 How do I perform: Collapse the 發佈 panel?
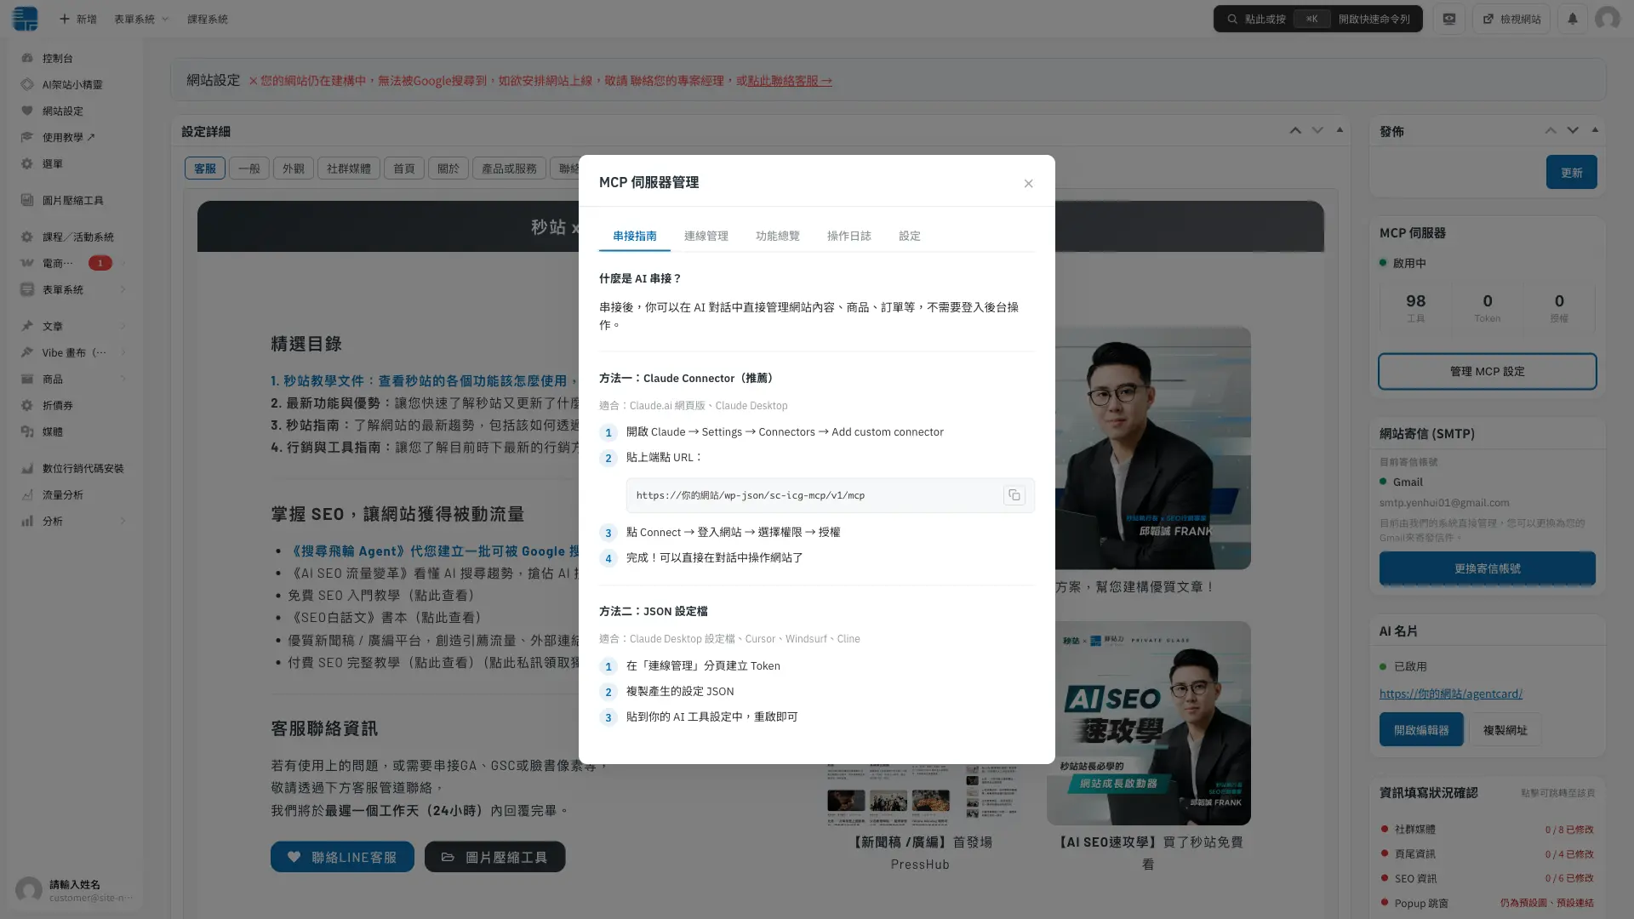click(1595, 130)
